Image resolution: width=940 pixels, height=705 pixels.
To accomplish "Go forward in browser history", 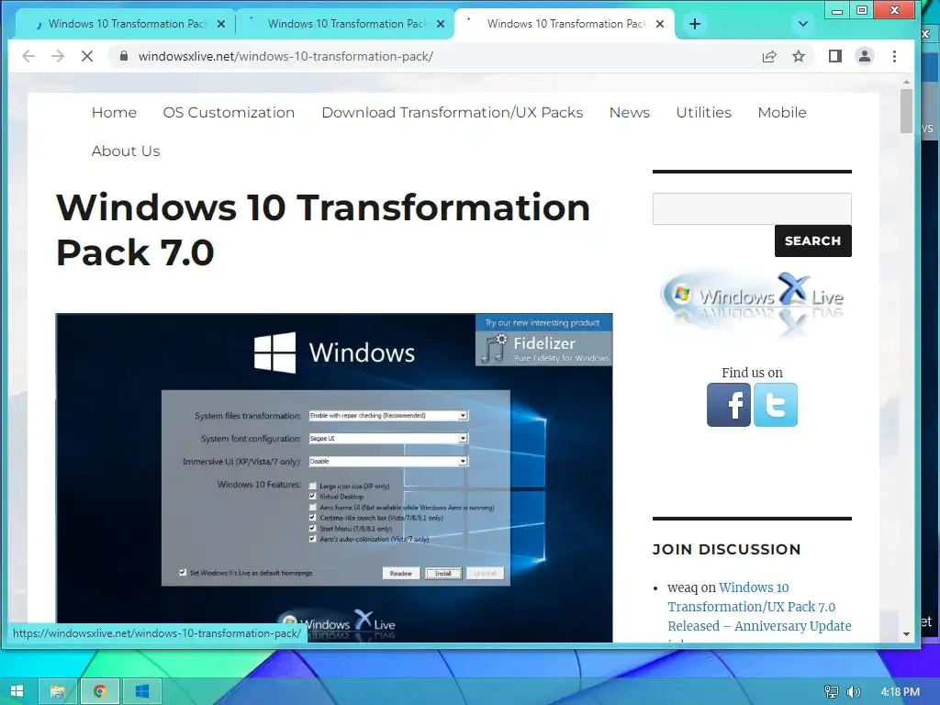I will pyautogui.click(x=58, y=56).
